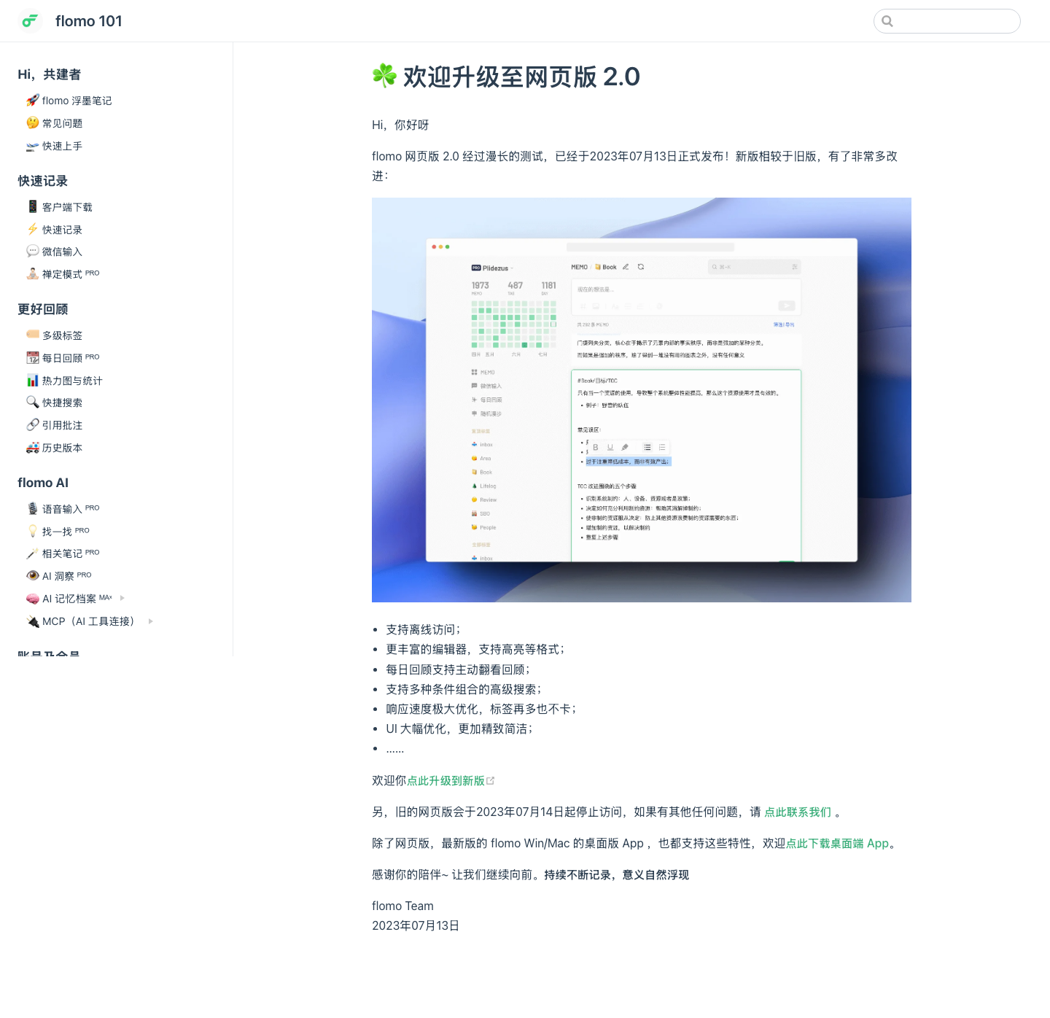The image size is (1050, 1018).
Task: Click the flomo 2.0 screenshot image
Action: [x=642, y=400]
